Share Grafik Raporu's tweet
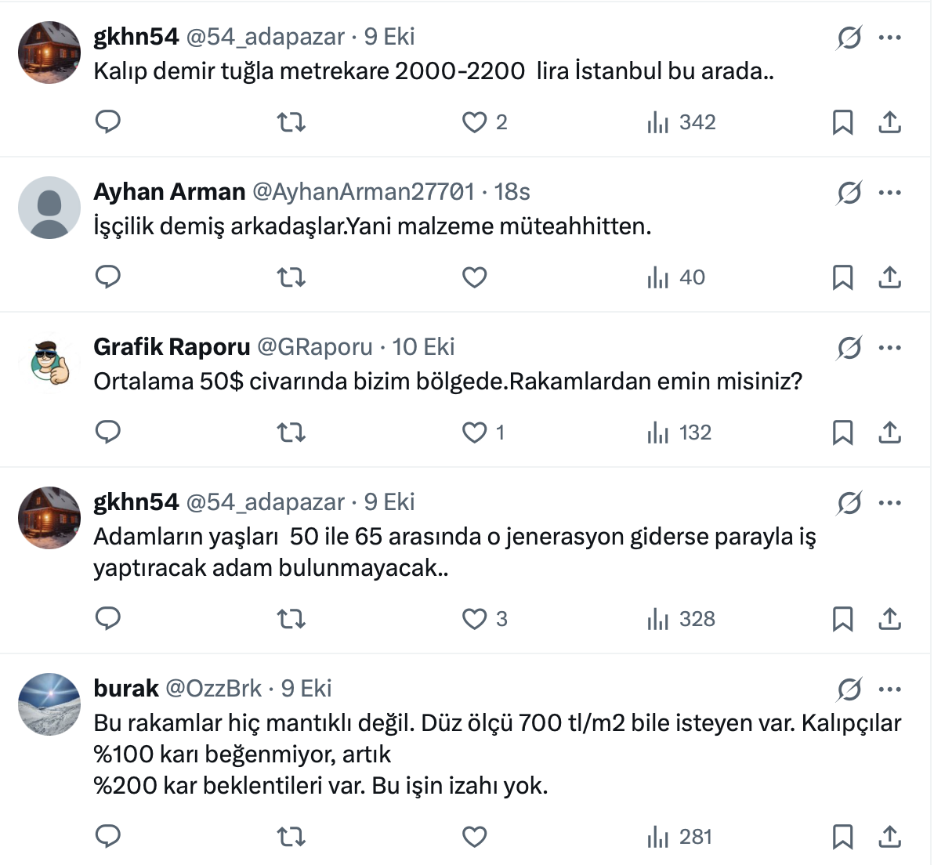 (889, 432)
